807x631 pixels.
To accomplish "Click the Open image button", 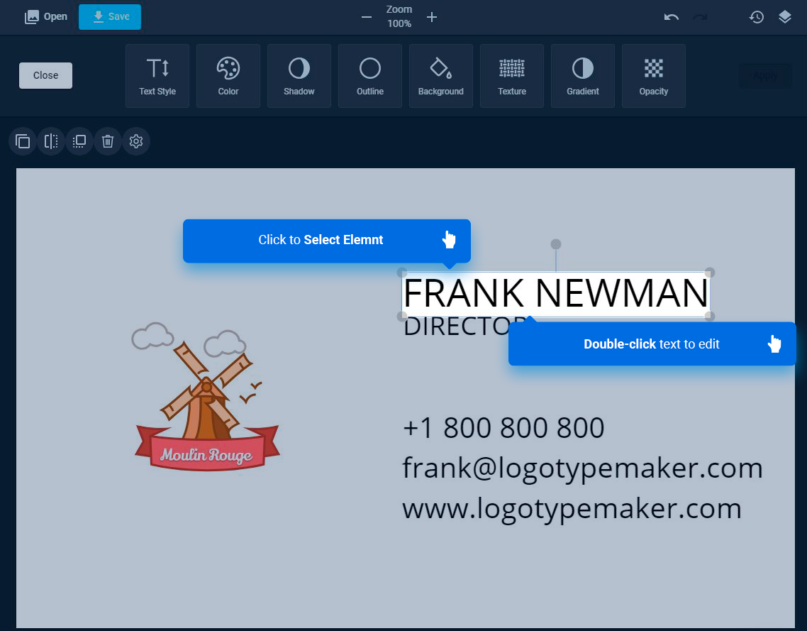I will pyautogui.click(x=46, y=16).
